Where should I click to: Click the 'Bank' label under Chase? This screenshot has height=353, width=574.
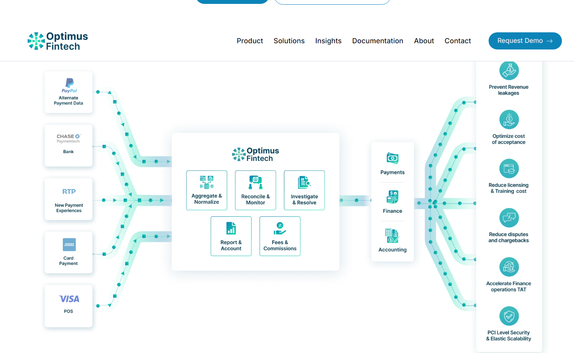69,152
